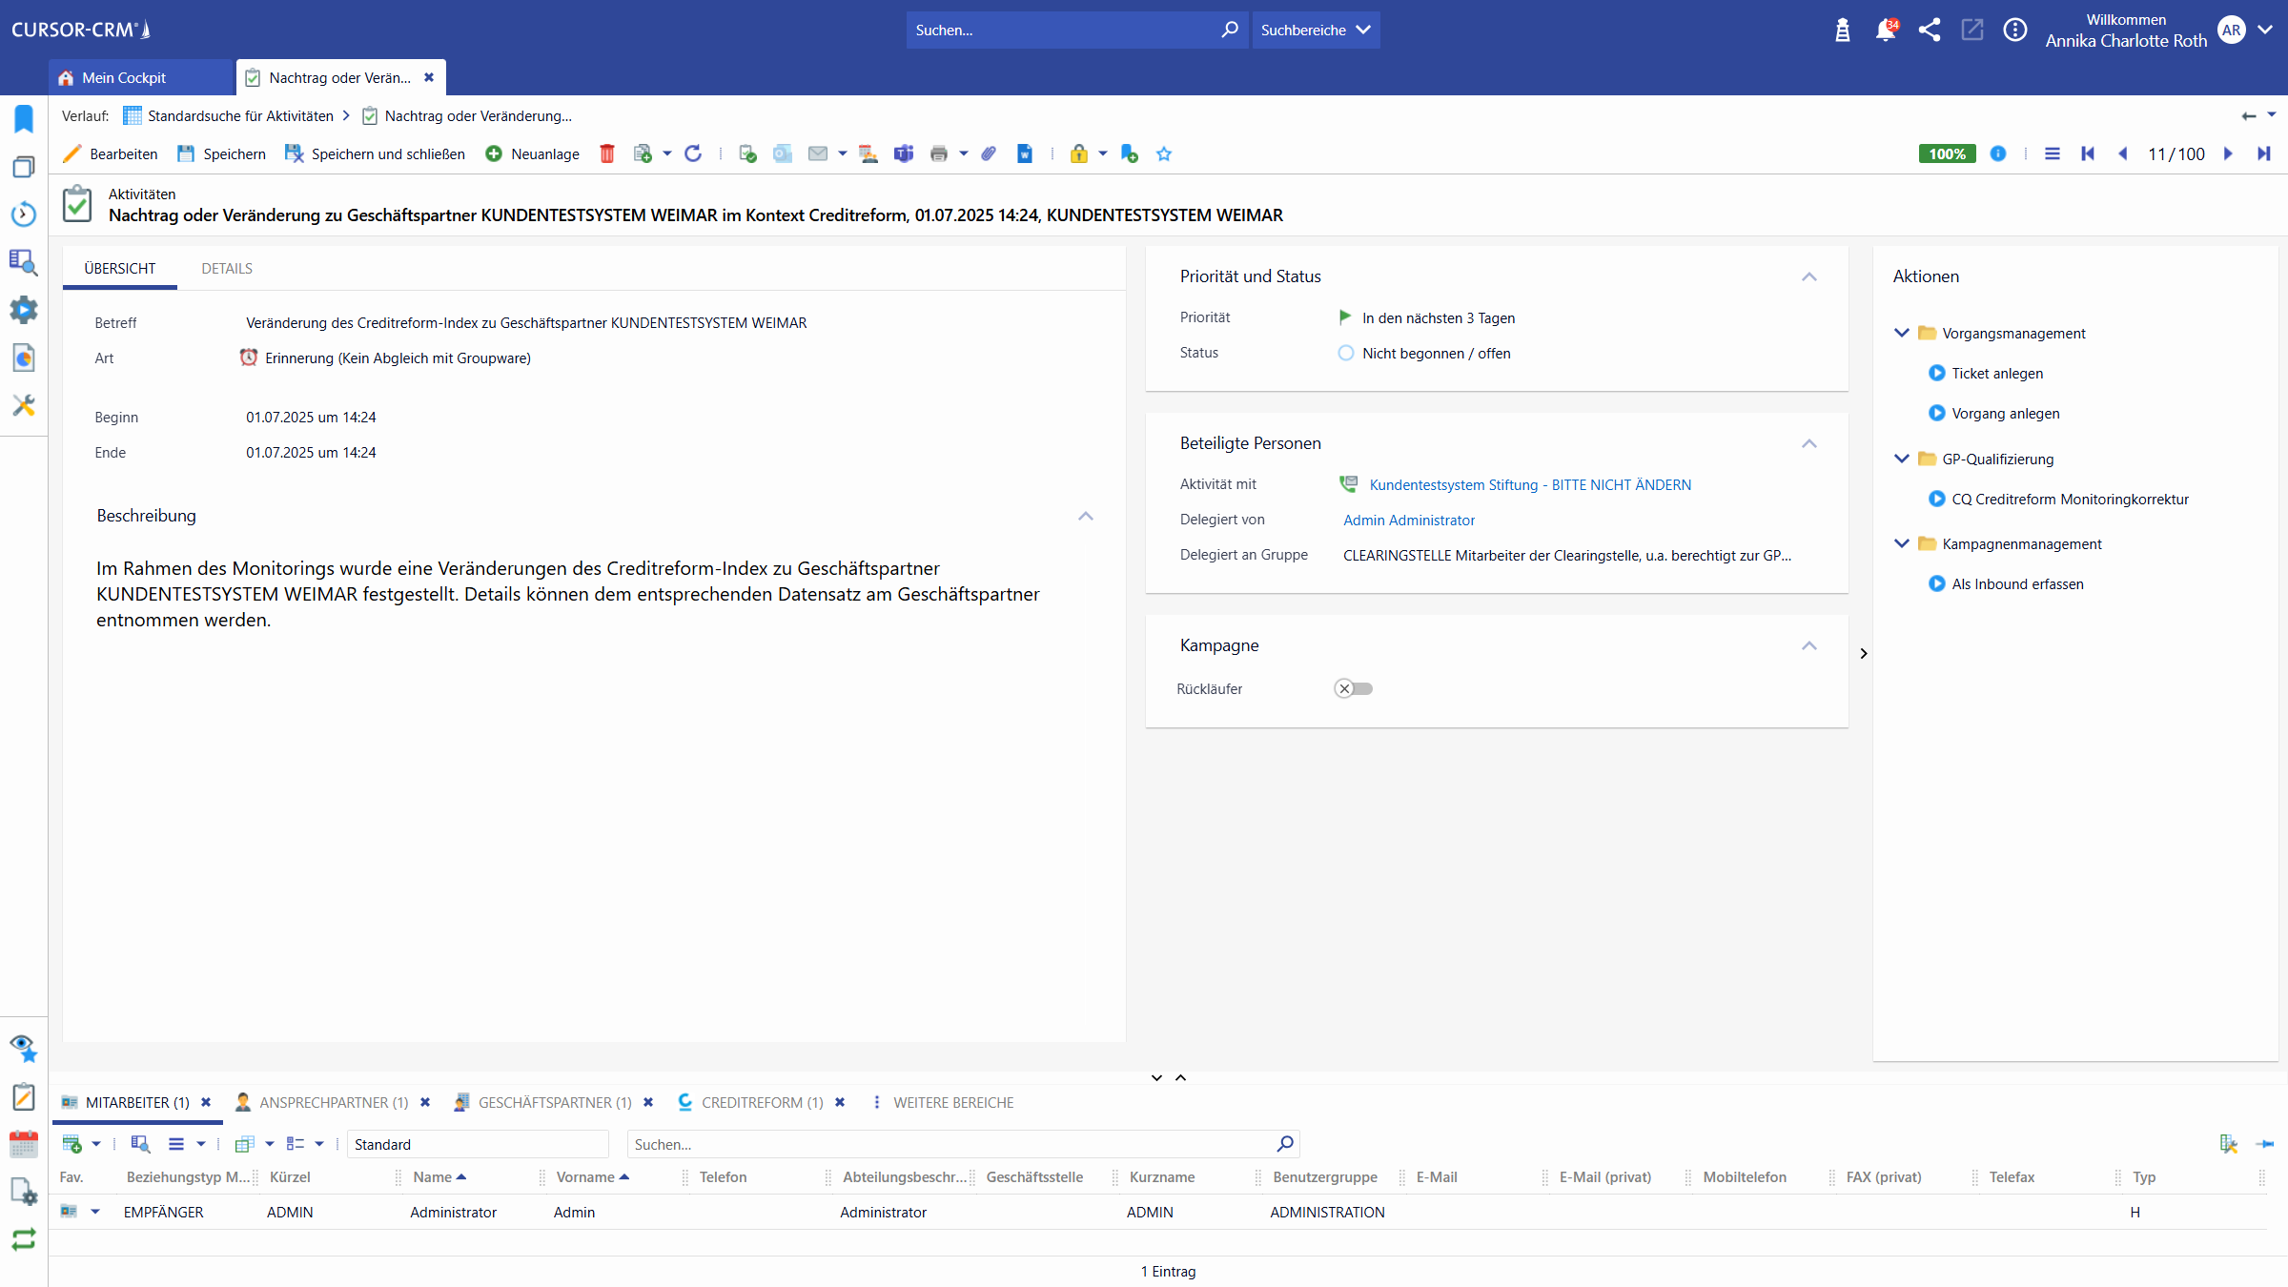Click Als Inbound erfassen action

point(2017,583)
